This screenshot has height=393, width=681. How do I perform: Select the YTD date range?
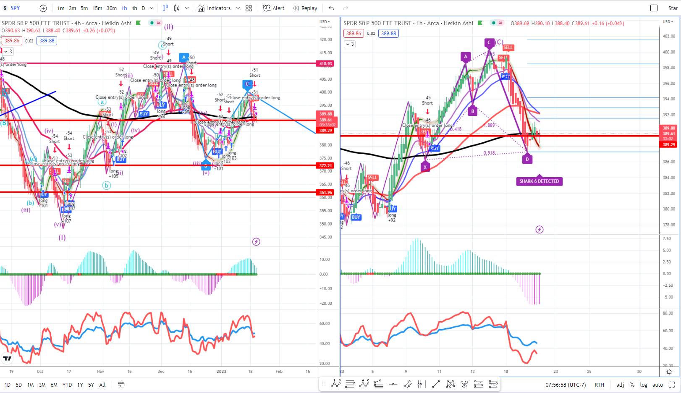pos(67,385)
